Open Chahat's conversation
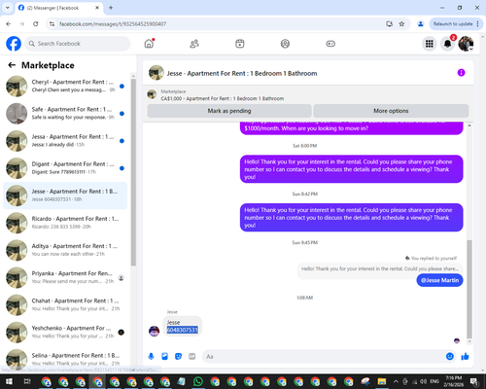 pos(65,304)
